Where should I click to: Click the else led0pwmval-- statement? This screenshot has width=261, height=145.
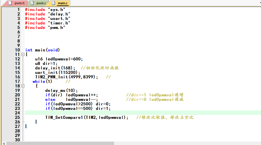(x=72, y=99)
